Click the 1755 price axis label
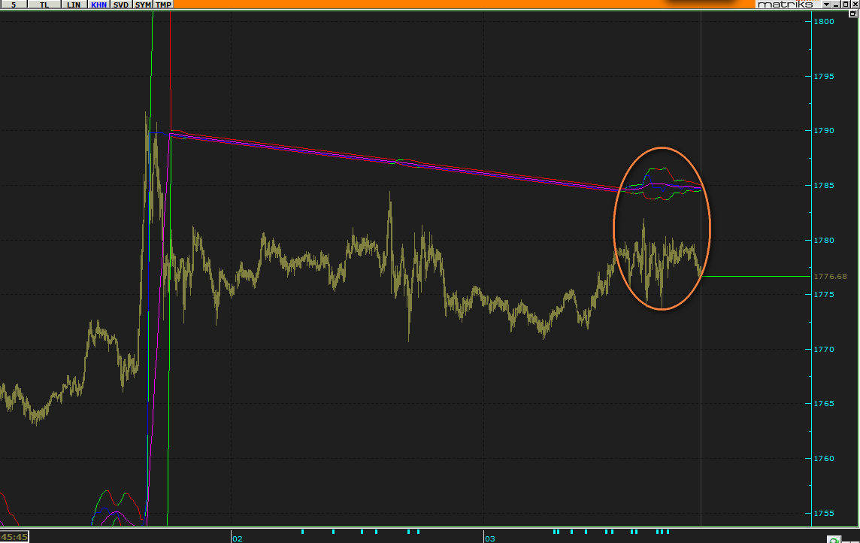The image size is (860, 543). [824, 514]
